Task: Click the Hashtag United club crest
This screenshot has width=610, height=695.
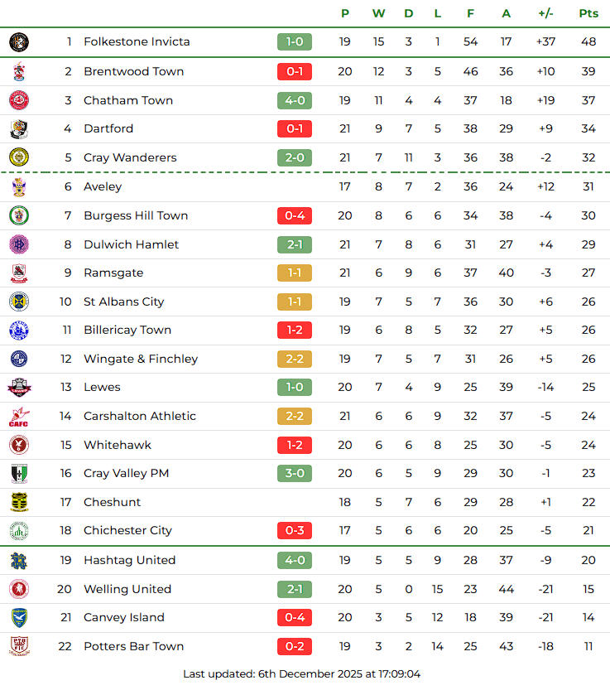Action: pyautogui.click(x=18, y=560)
